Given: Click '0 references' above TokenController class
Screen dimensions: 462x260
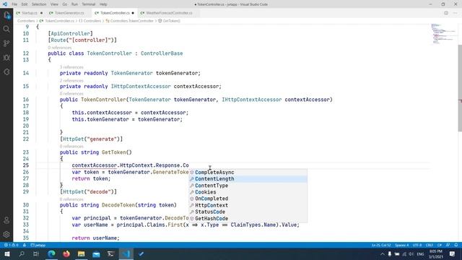Looking at the screenshot, I should coord(60,48).
